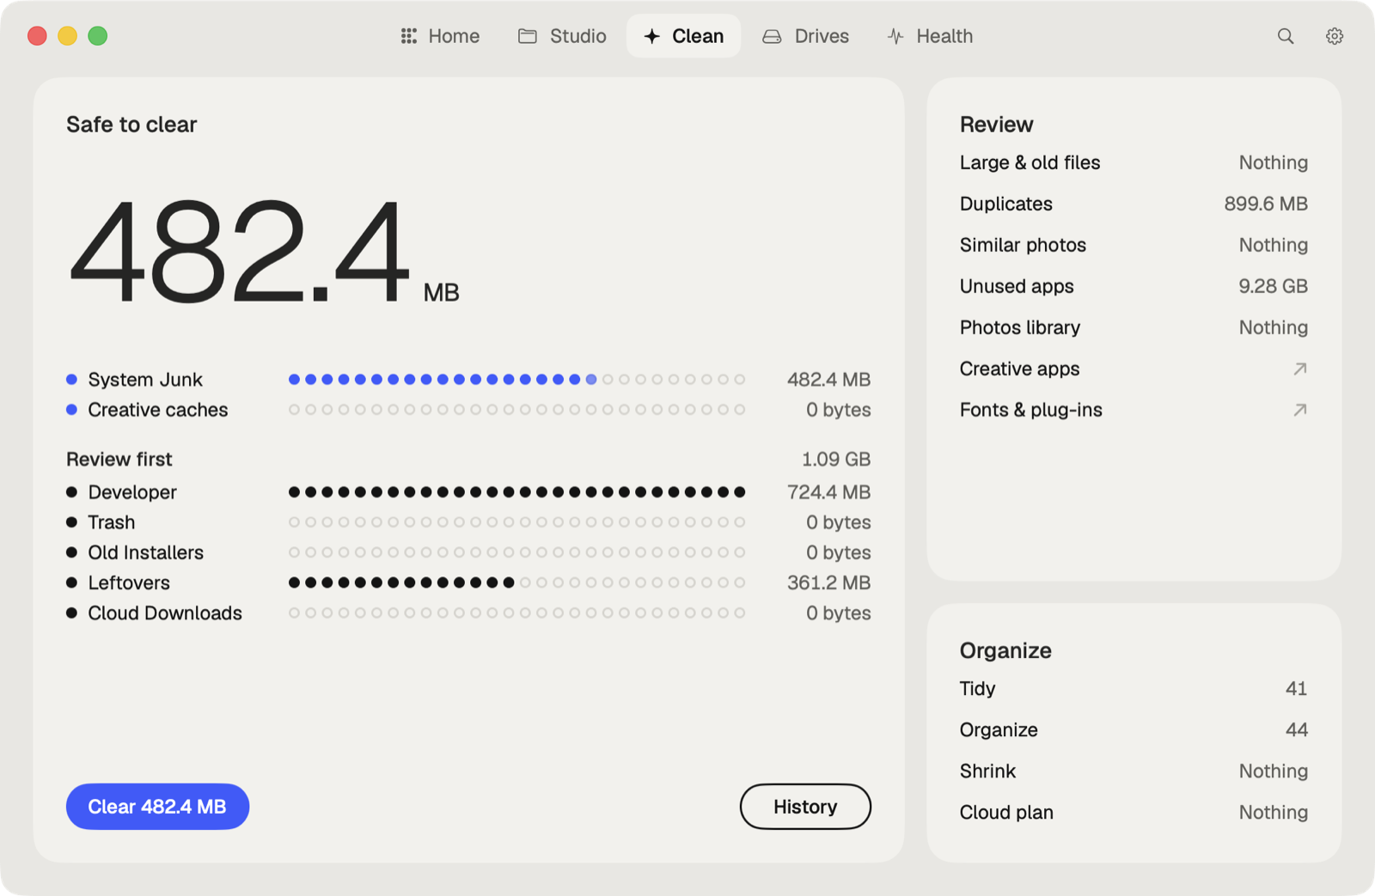This screenshot has width=1375, height=896.
Task: Click blue bullet beside Creative caches
Action: coord(71,410)
